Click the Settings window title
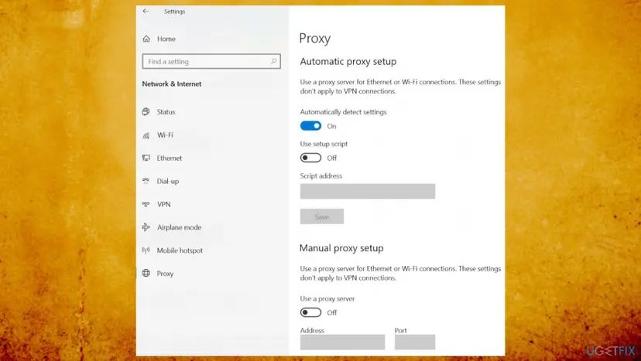The width and height of the screenshot is (641, 361). coord(174,12)
